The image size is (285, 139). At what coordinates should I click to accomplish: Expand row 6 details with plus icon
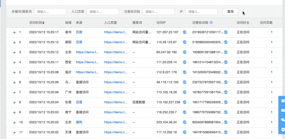15,82
